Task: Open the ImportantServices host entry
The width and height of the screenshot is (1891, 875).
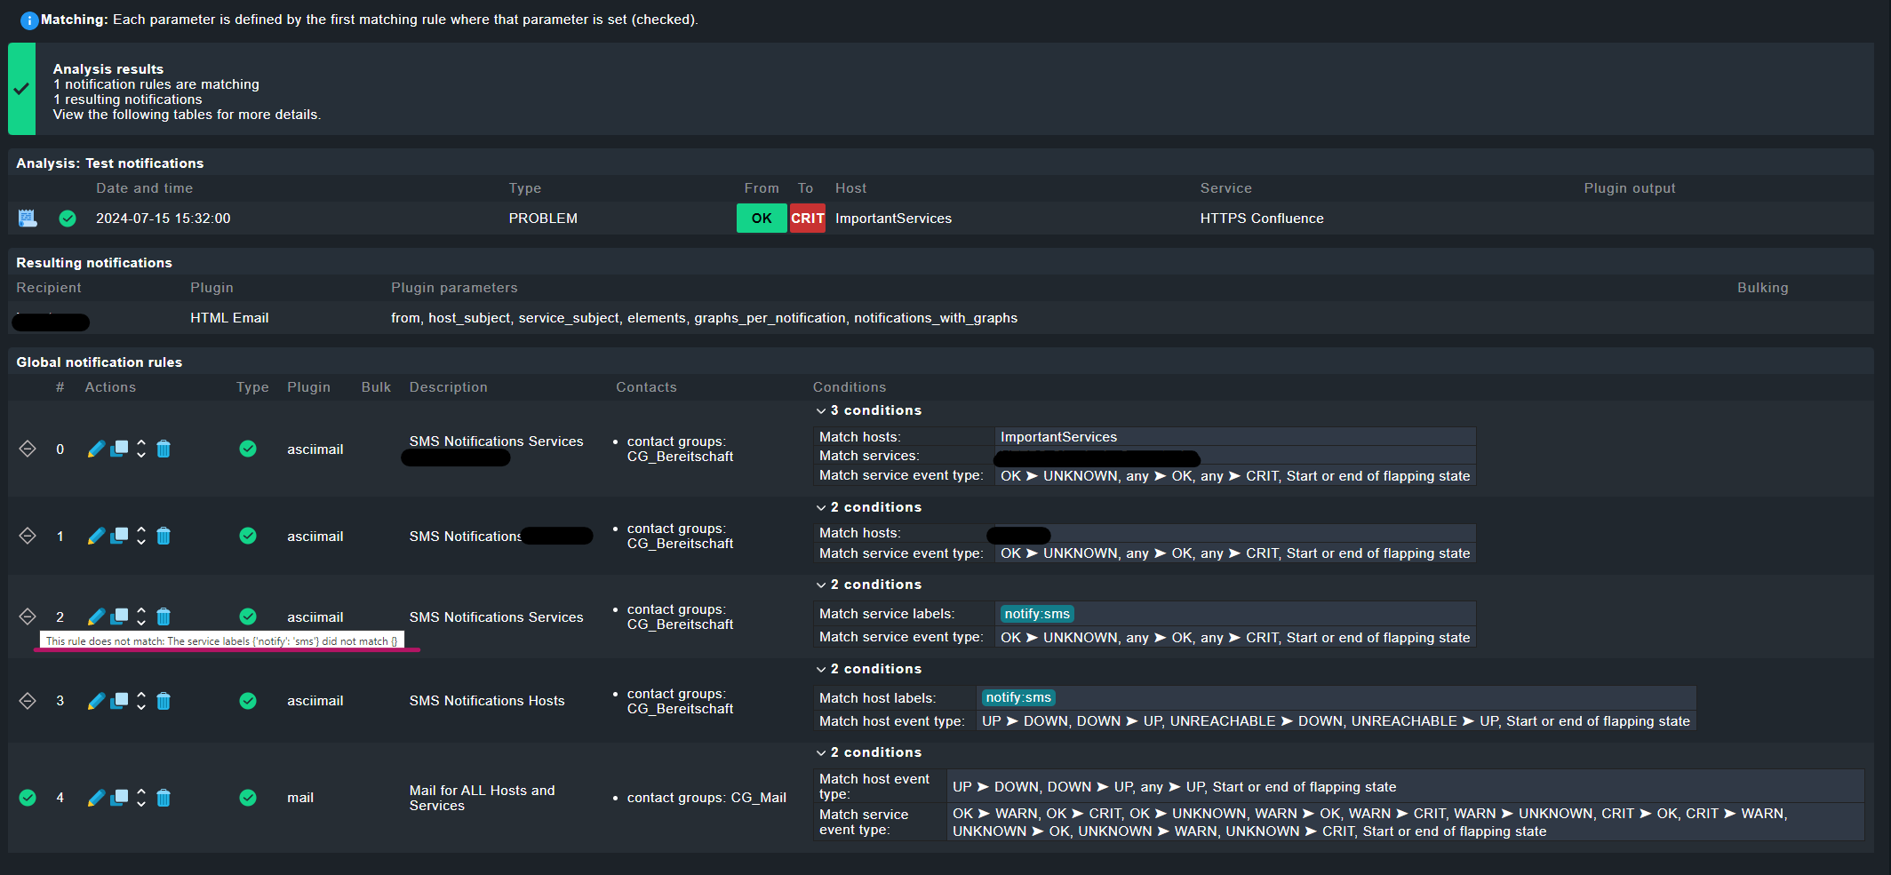Action: click(x=893, y=218)
